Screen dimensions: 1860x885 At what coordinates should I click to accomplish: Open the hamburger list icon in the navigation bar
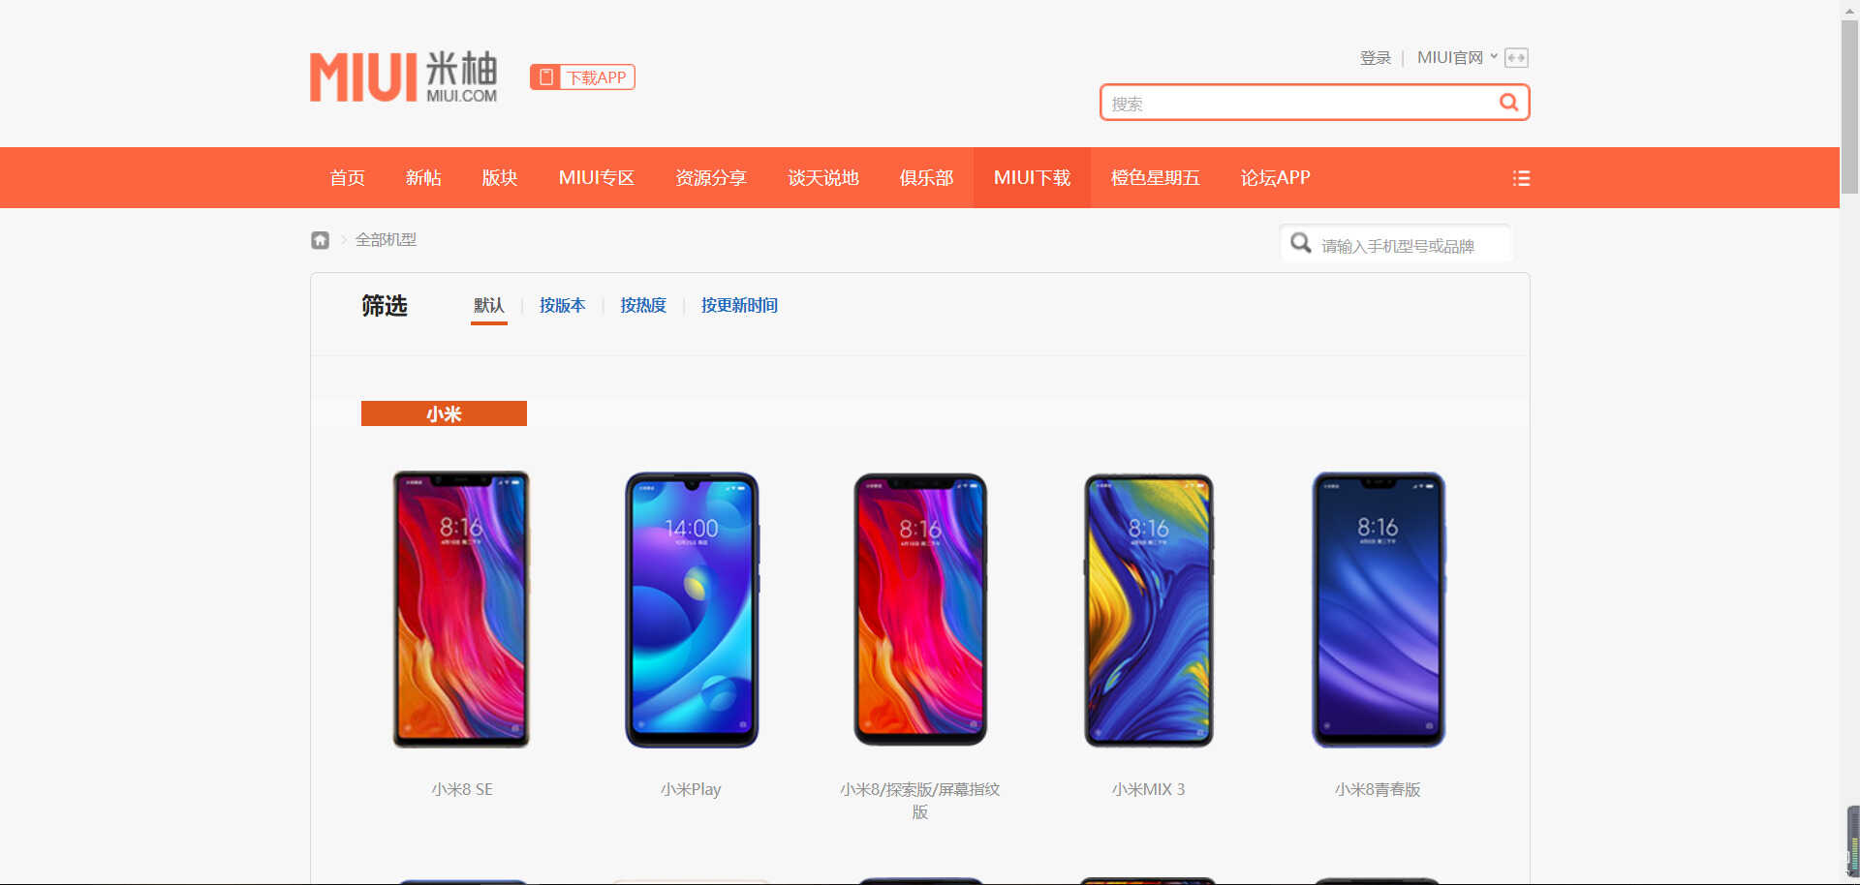(x=1521, y=178)
